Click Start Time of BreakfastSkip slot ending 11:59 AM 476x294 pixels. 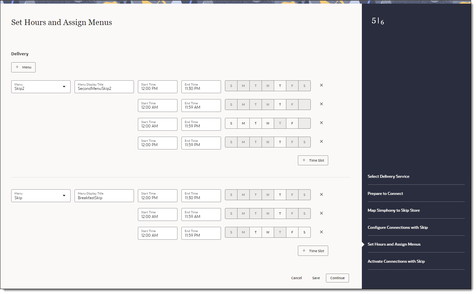tap(158, 215)
